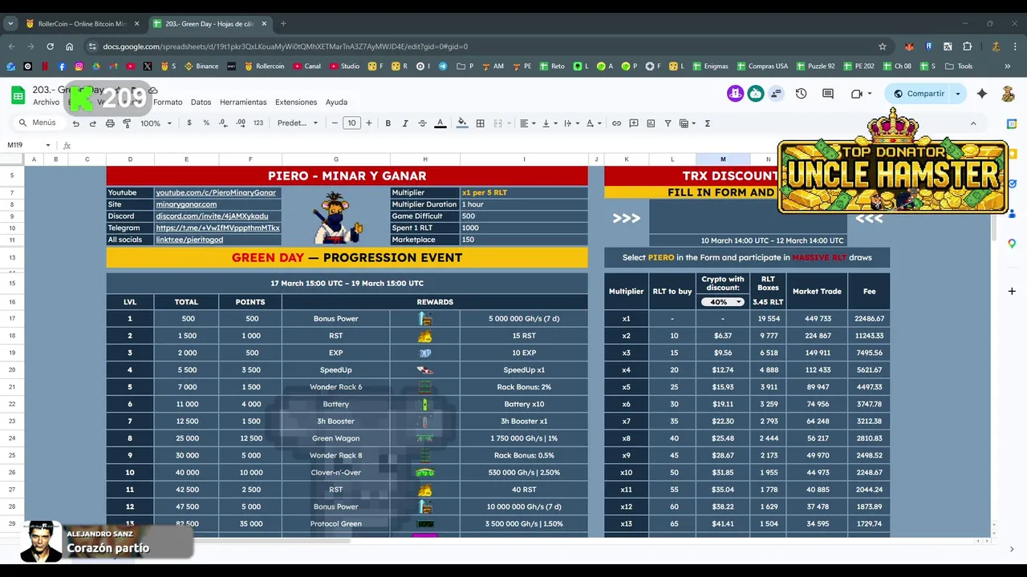The height and width of the screenshot is (577, 1027).
Task: Open font family Predet... dropdown
Action: (x=297, y=123)
